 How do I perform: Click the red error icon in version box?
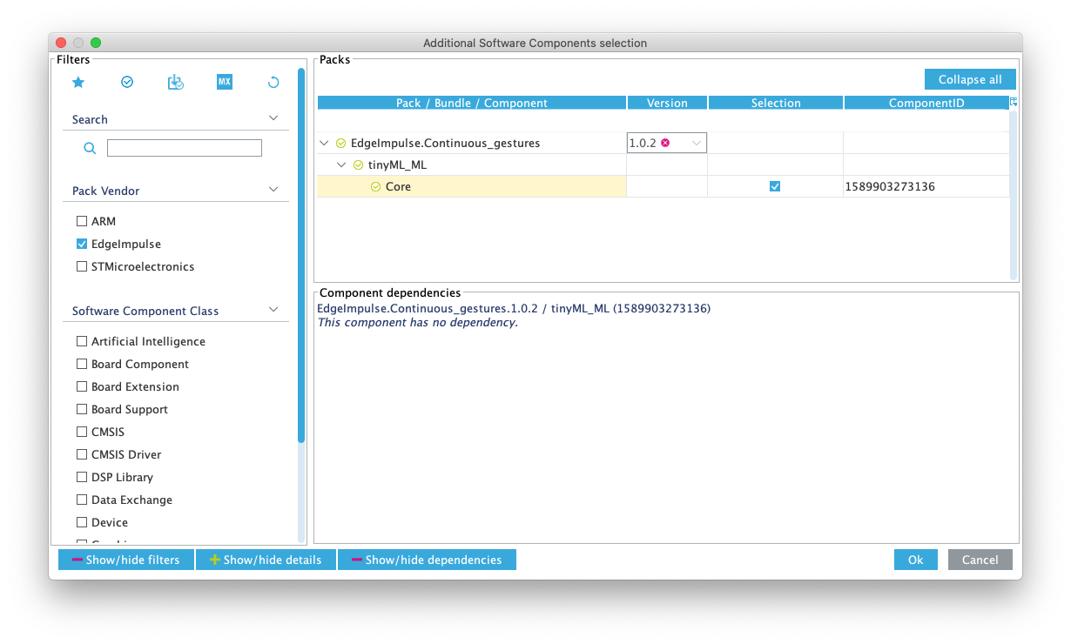click(665, 143)
